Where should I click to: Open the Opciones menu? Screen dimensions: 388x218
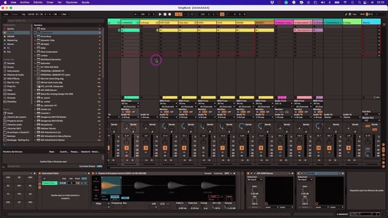tap(72, 2)
